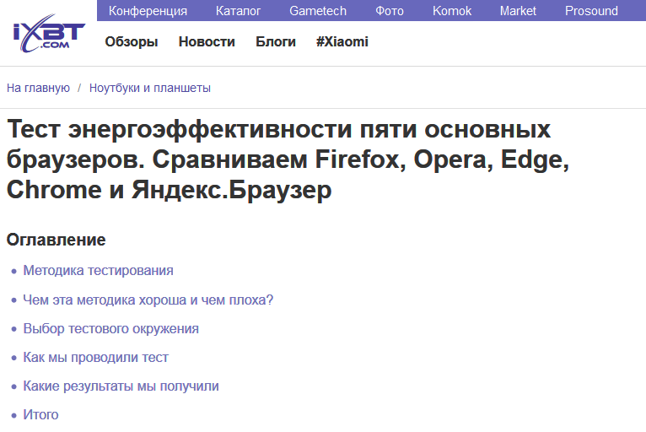Open the #Xiaomi tag link

(x=342, y=41)
